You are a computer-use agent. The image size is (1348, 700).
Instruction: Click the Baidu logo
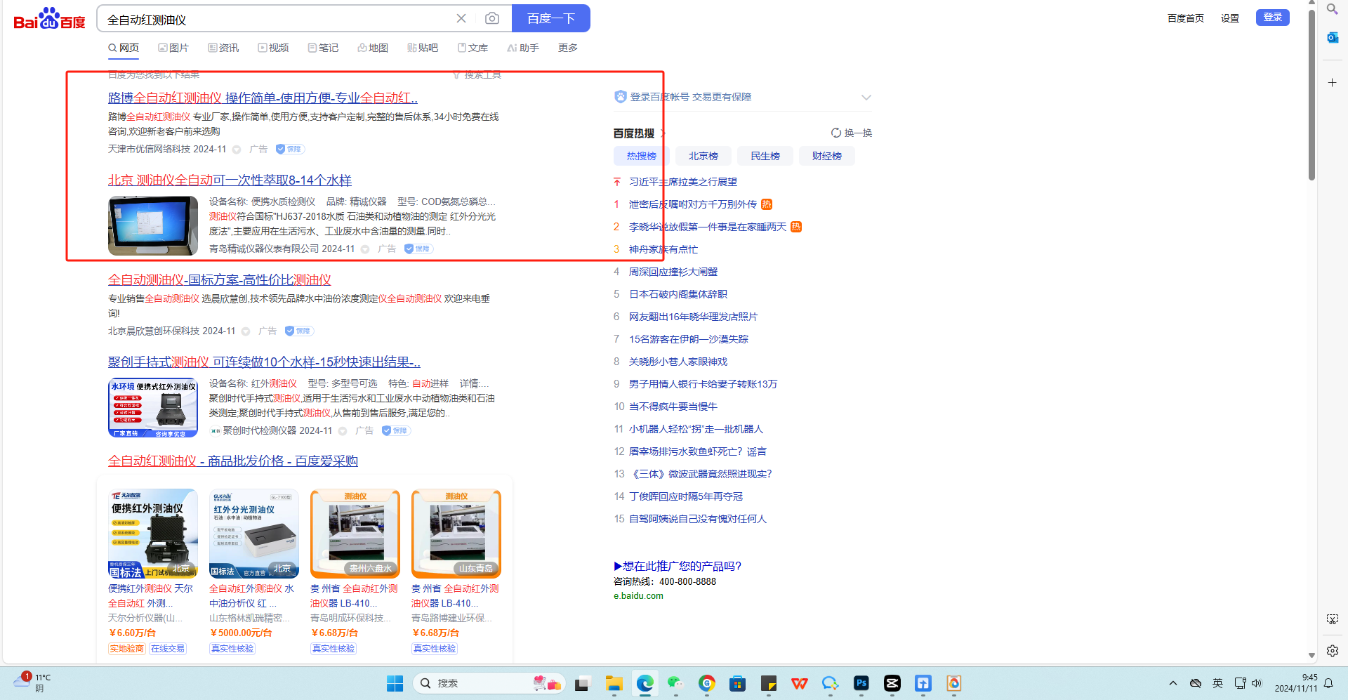click(49, 19)
